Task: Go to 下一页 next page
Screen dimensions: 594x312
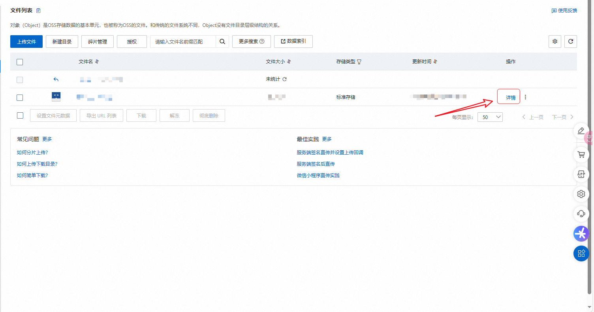Action: (x=563, y=117)
